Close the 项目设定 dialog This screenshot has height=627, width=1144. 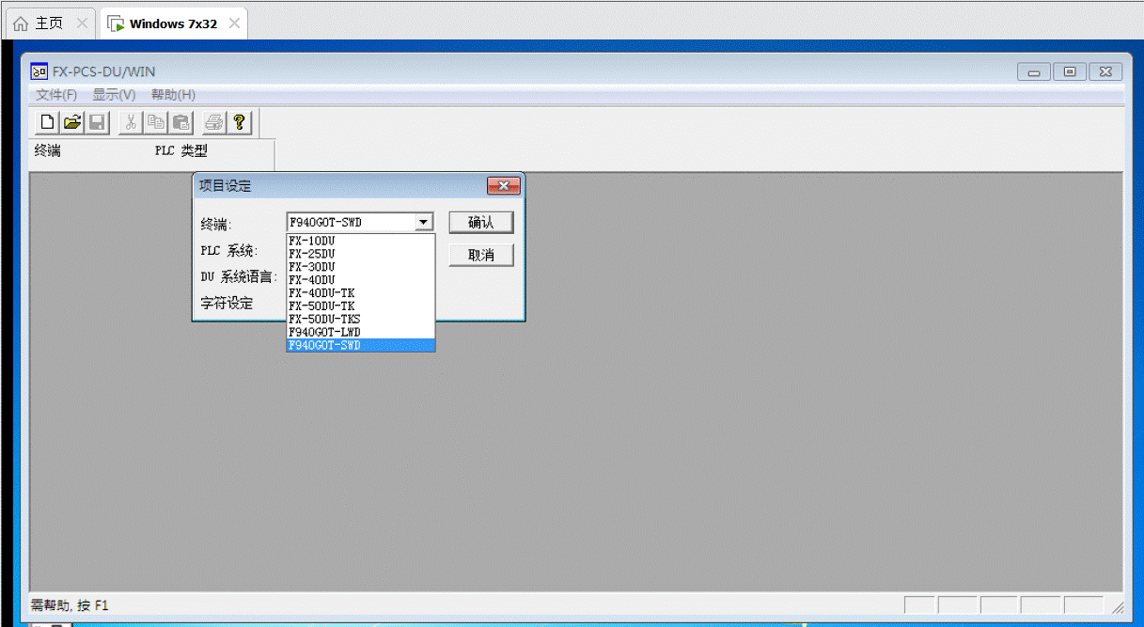pyautogui.click(x=503, y=186)
